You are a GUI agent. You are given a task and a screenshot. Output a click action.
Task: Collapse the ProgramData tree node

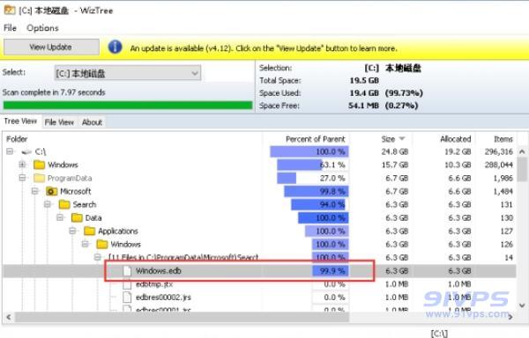pos(22,178)
